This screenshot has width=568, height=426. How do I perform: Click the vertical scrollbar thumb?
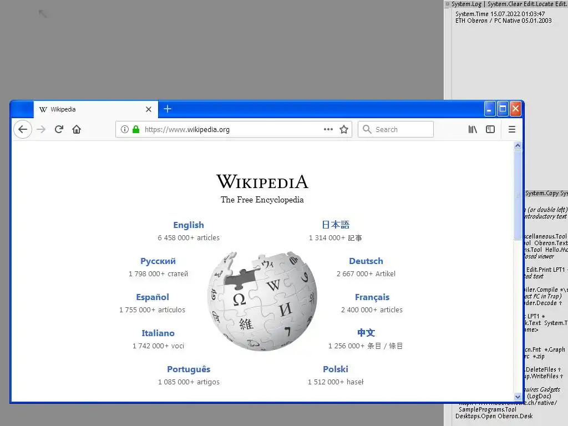coord(518,195)
